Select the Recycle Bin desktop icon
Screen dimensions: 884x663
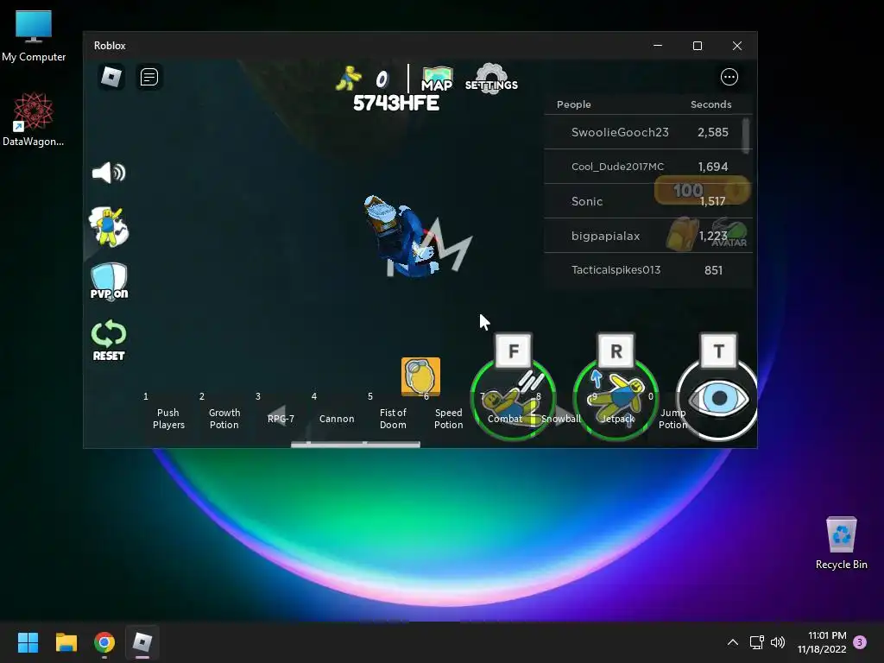click(x=841, y=544)
